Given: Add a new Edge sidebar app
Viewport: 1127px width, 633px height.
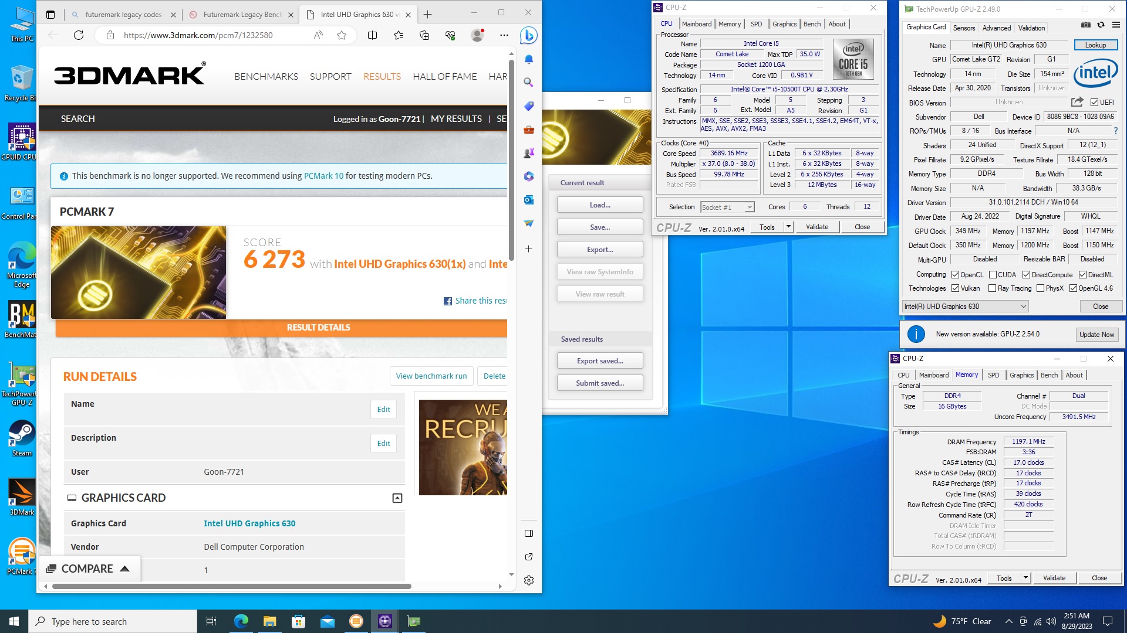Looking at the screenshot, I should [529, 249].
